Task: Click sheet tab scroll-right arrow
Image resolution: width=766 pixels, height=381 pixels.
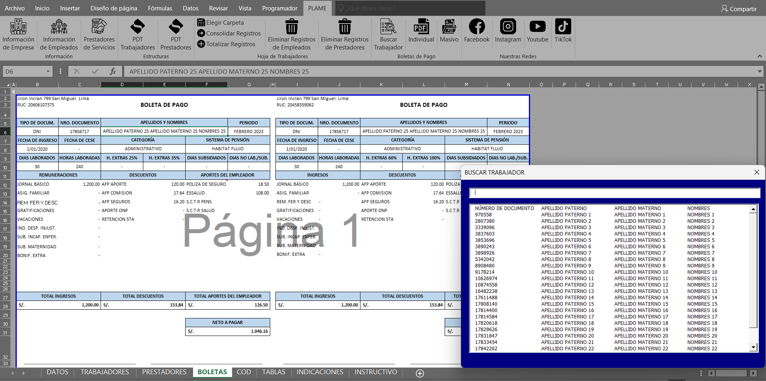Action: 24,373
